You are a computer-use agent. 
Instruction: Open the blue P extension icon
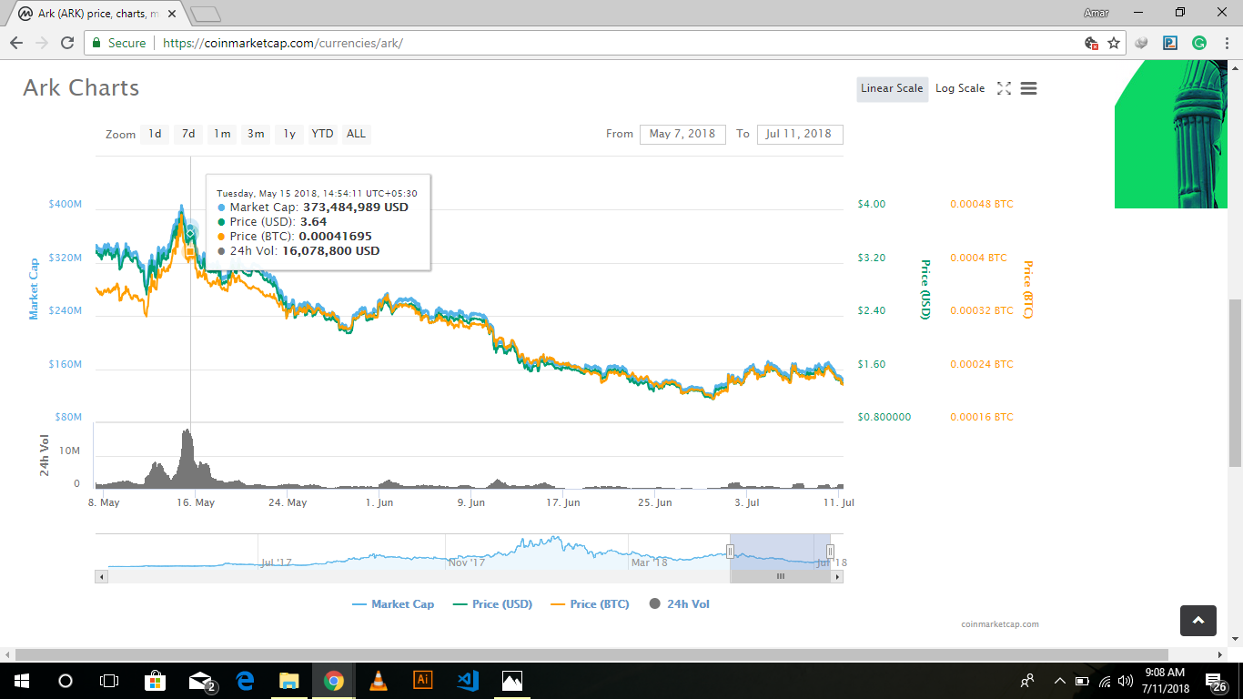click(1171, 43)
